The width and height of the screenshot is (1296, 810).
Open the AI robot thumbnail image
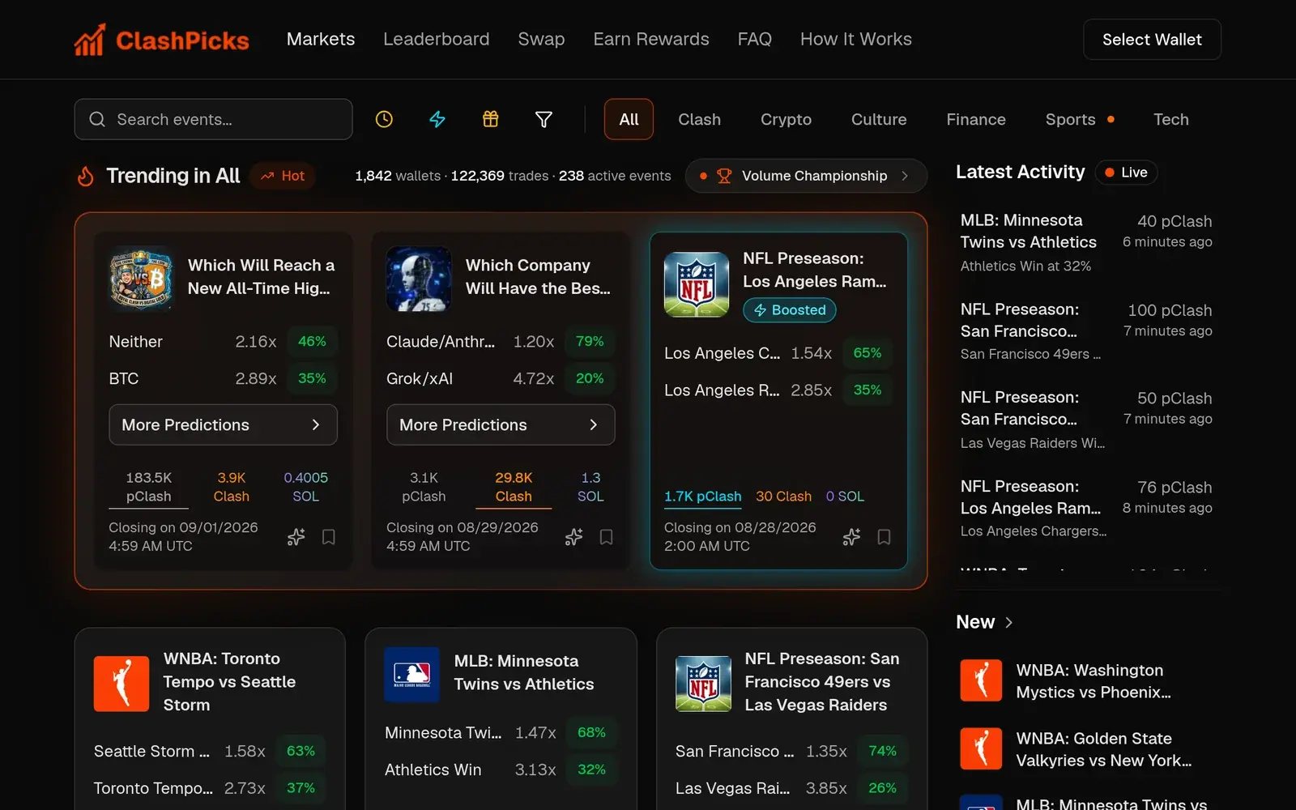click(x=419, y=279)
